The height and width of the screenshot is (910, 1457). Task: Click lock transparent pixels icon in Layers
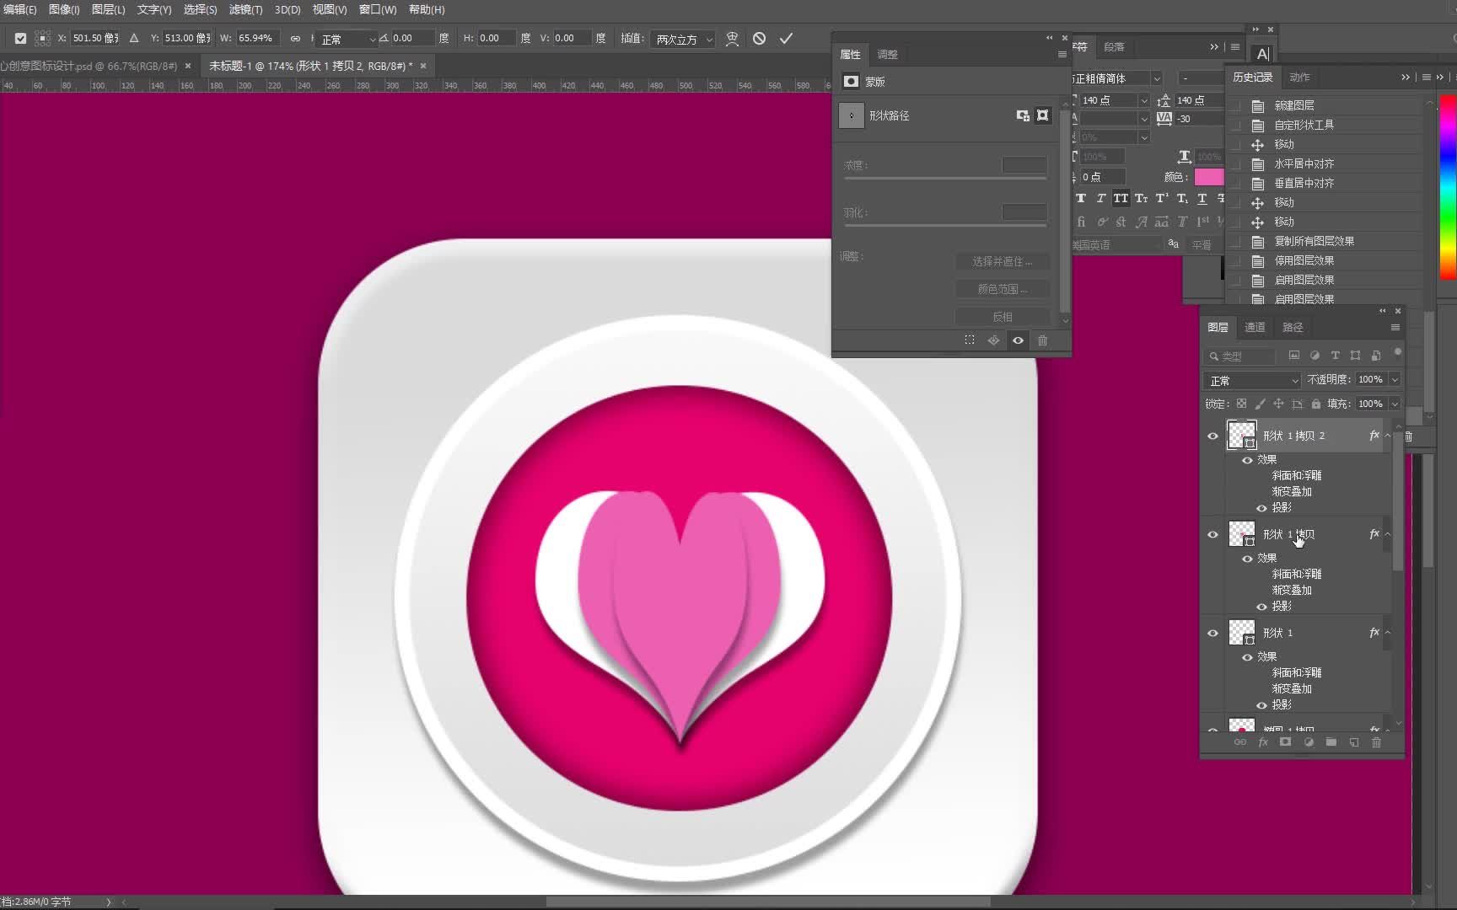point(1241,404)
